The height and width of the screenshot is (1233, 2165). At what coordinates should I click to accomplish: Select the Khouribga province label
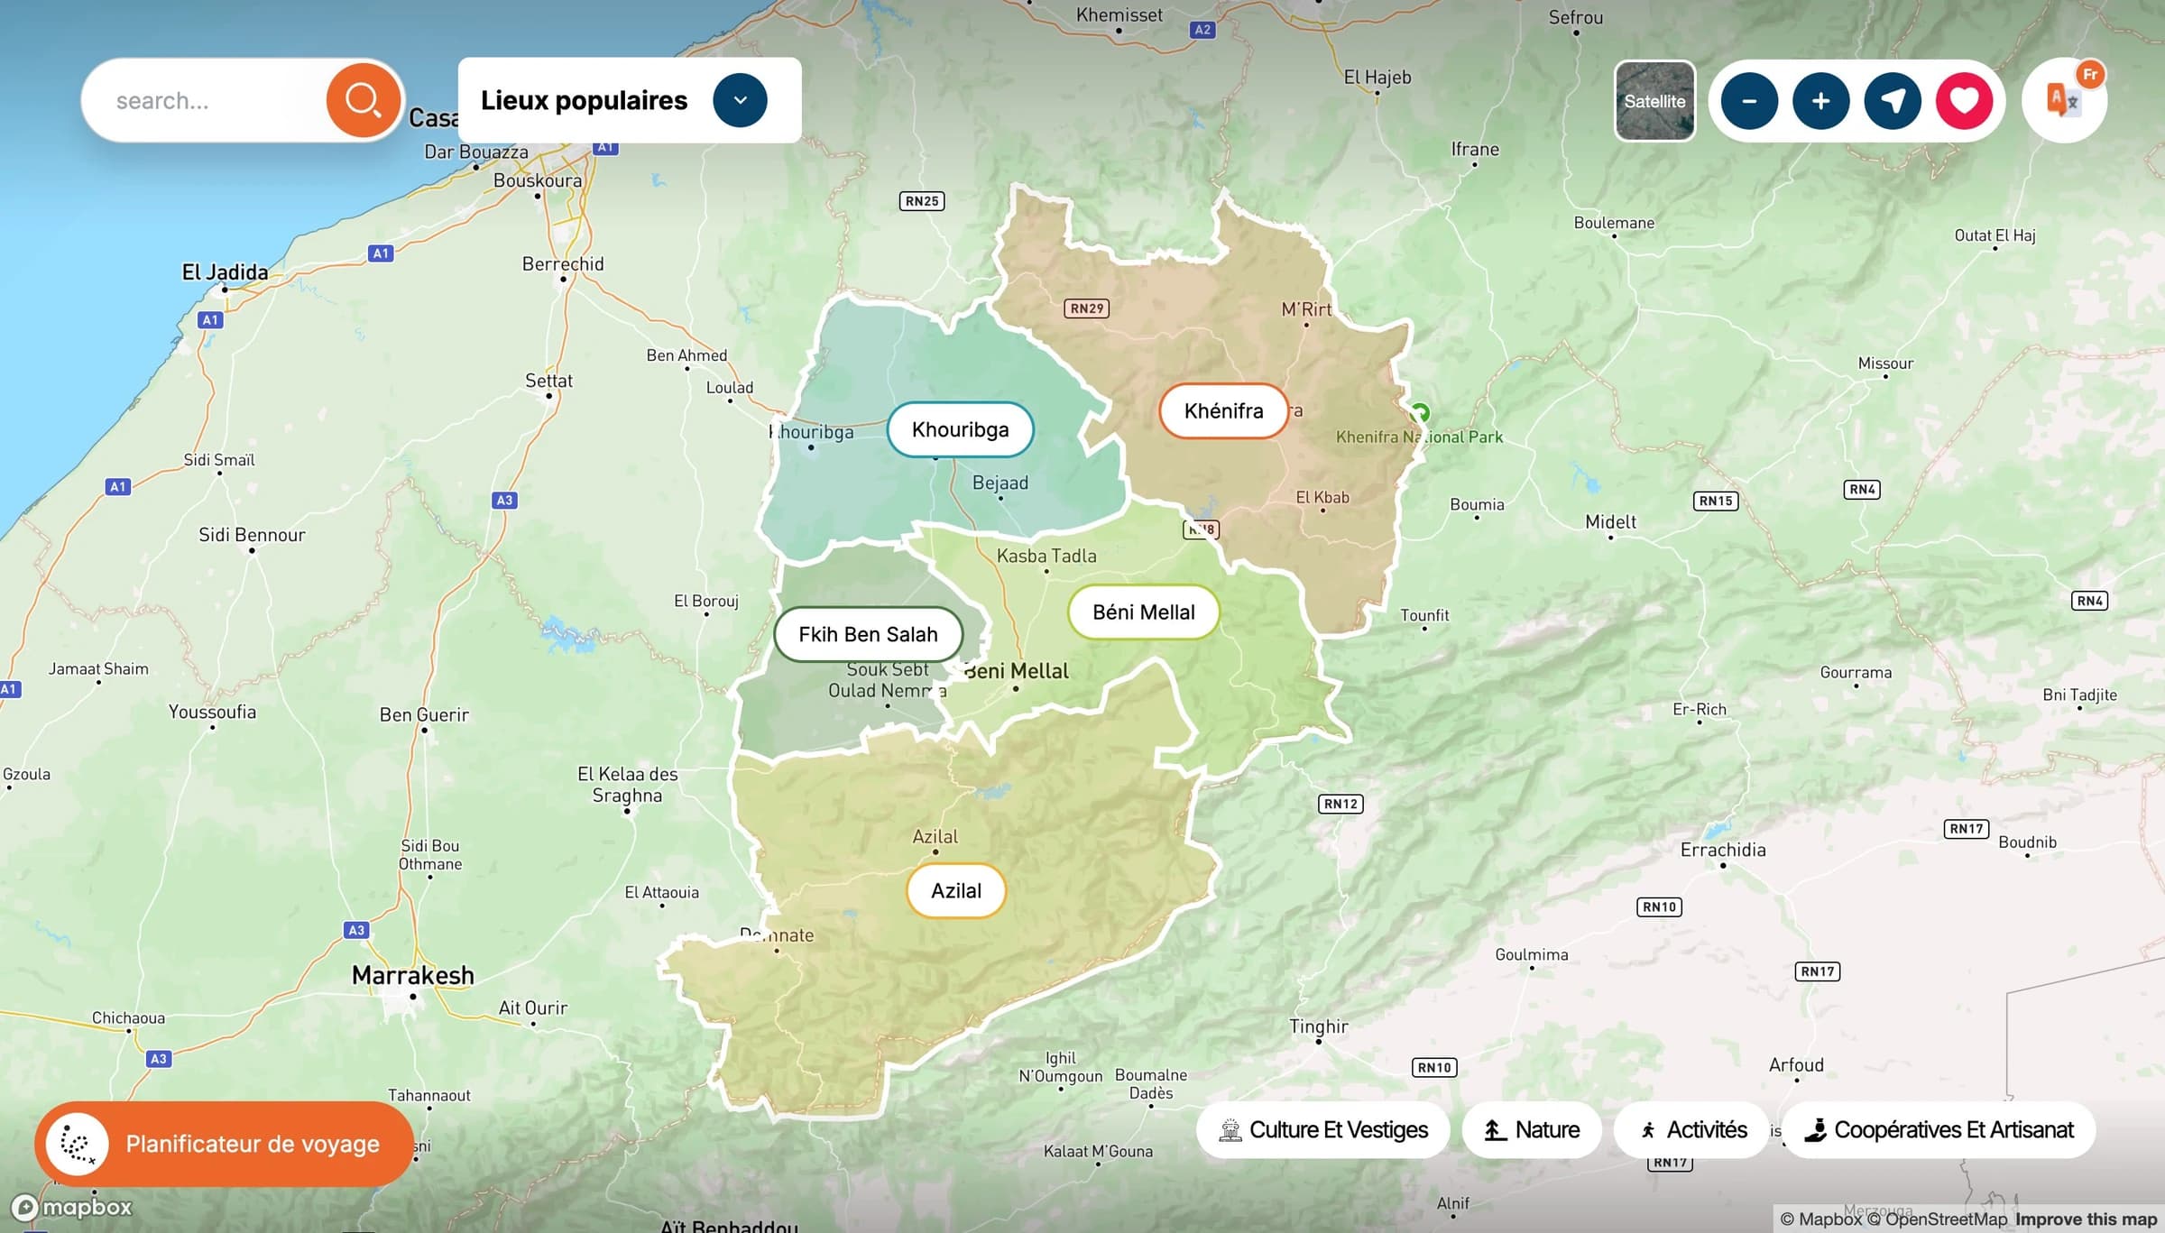pos(960,429)
